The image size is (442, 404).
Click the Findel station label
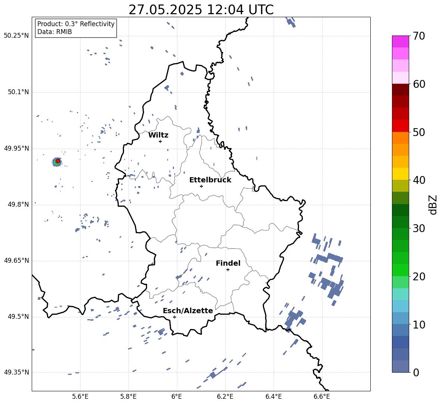click(228, 263)
